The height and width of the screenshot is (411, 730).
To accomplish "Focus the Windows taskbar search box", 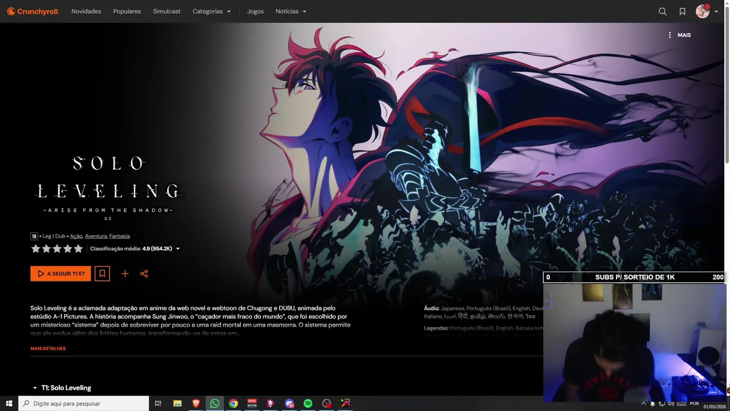I will (83, 404).
